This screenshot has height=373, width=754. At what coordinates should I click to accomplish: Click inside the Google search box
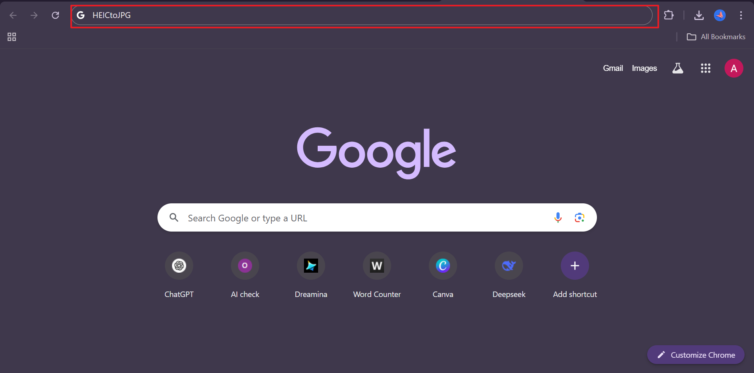coord(353,217)
